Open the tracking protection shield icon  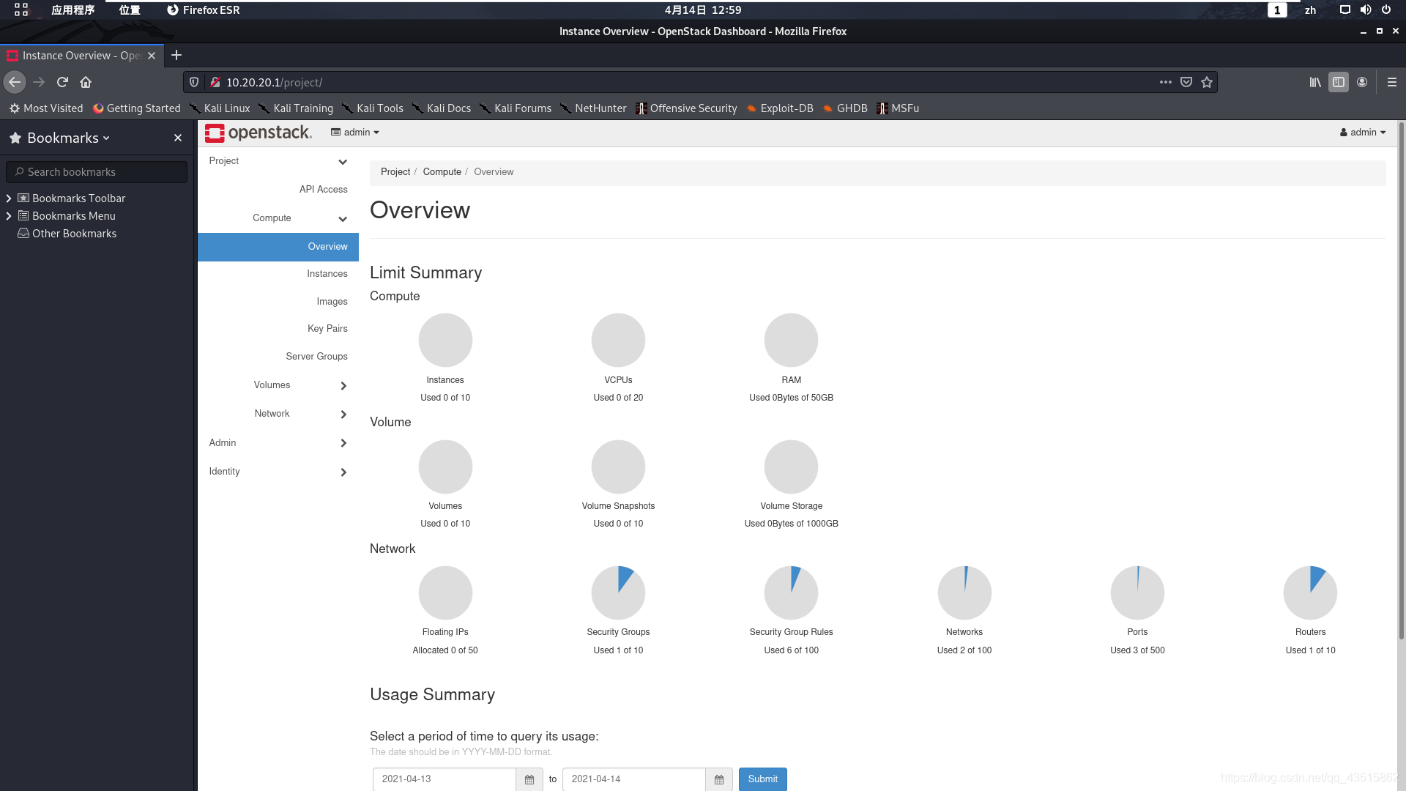tap(194, 82)
